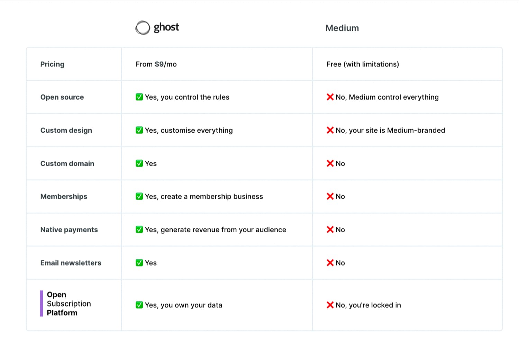Click the red X in Custom domain row
The height and width of the screenshot is (346, 519).
tap(330, 163)
